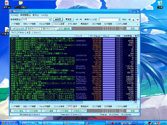
Task: Switch to upper フォルダ情報 tab
Action: point(45,24)
